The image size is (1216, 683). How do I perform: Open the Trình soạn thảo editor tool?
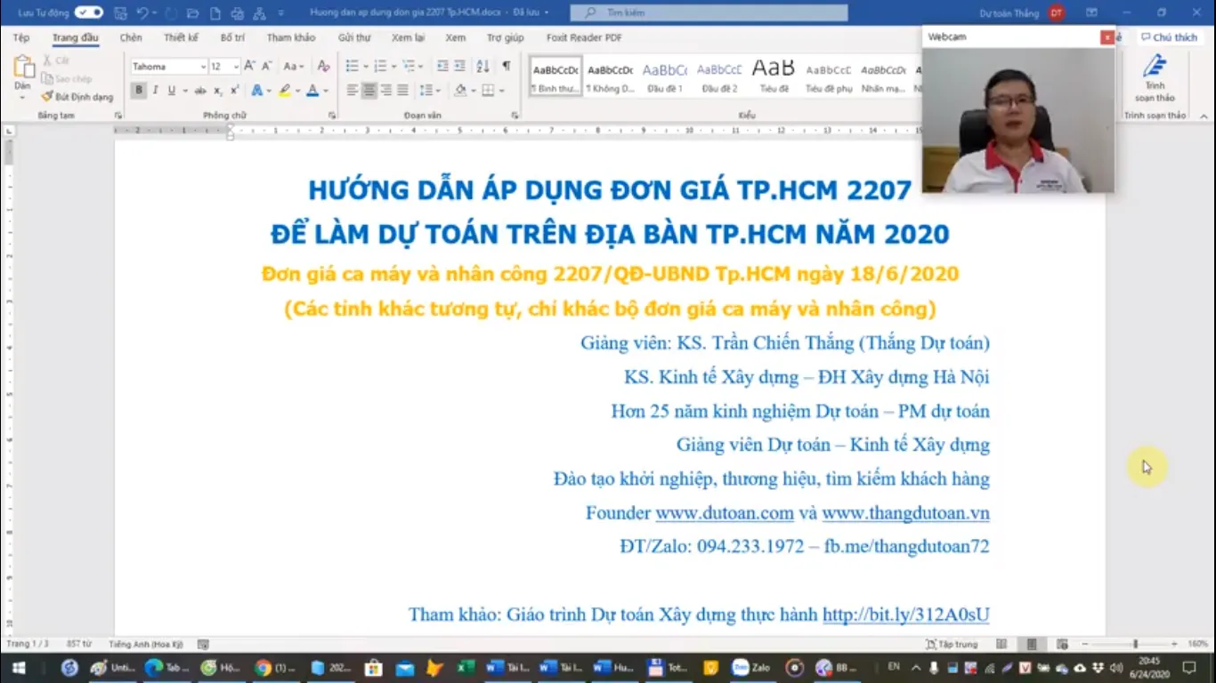tap(1155, 78)
